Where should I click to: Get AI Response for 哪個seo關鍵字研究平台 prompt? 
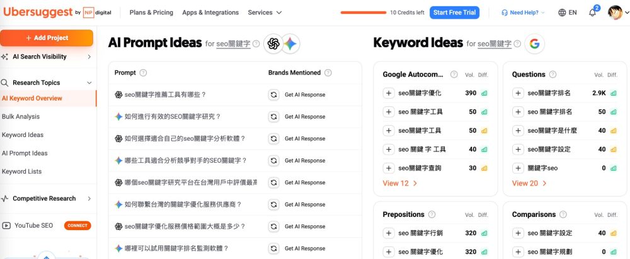click(305, 182)
